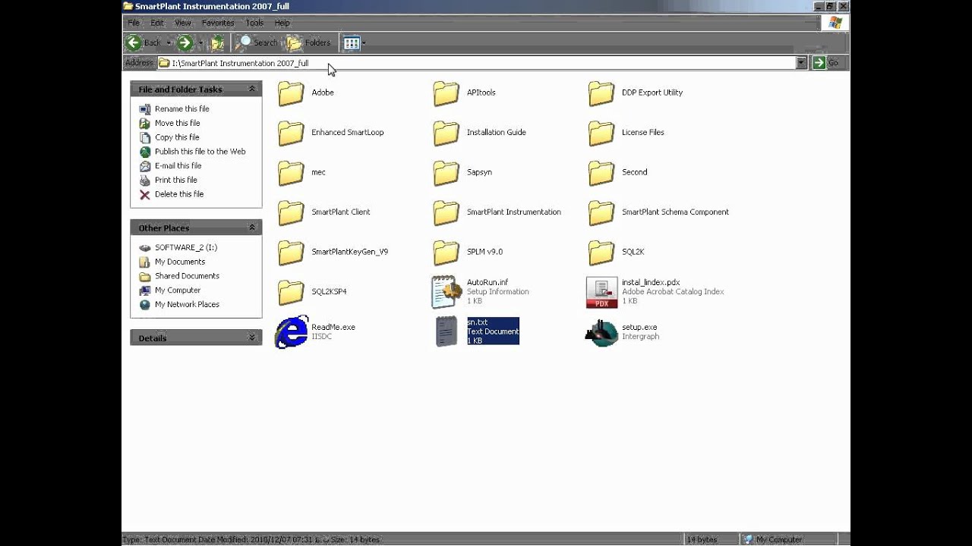Click the Search toolbar button
The width and height of the screenshot is (972, 546).
pos(257,42)
